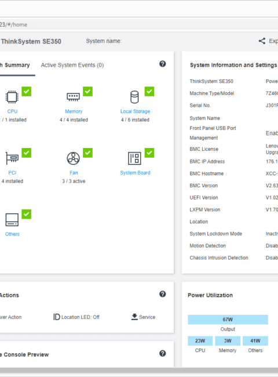This screenshot has height=377, width=278.
Task: Switch to Active System Events tab
Action: coord(72,65)
